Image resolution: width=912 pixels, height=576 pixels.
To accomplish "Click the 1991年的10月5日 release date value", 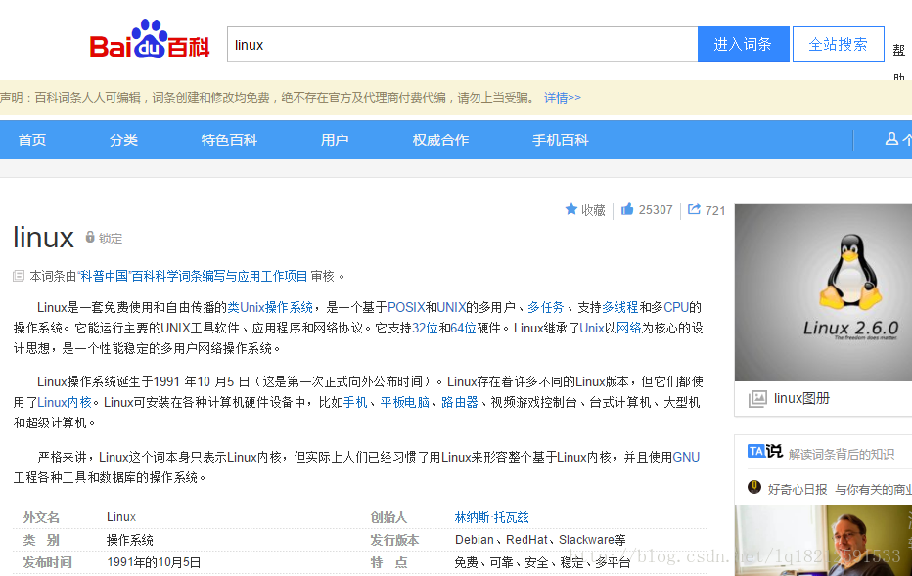I will [x=155, y=562].
